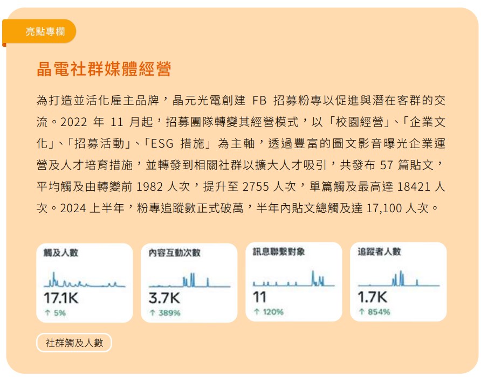Viewport: 481px width, 377px height.
Task: Click the paragraph starting with 為打造並活化雇主品牌
Action: click(x=240, y=154)
